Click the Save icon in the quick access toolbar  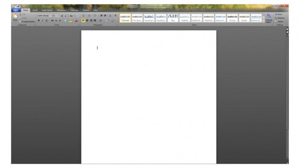tap(18, 6)
